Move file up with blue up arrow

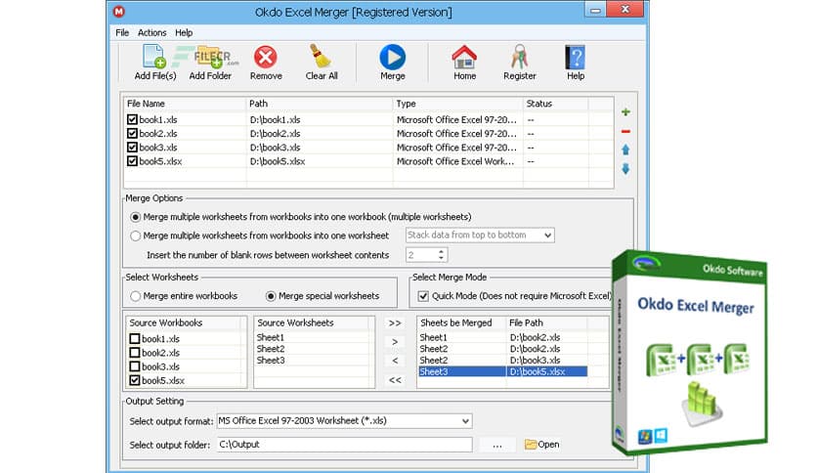pyautogui.click(x=625, y=150)
